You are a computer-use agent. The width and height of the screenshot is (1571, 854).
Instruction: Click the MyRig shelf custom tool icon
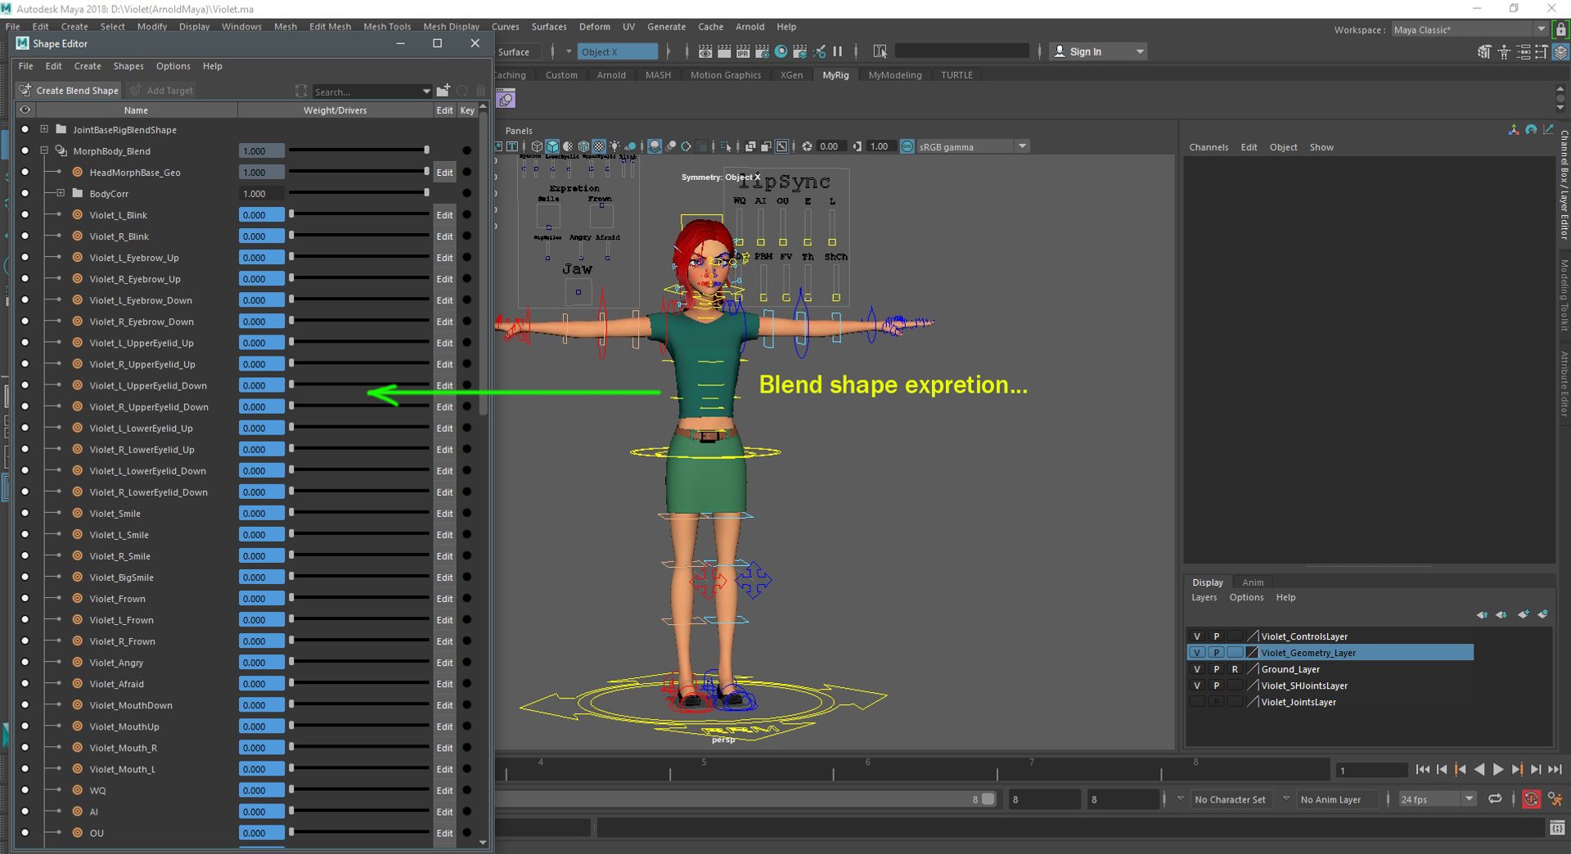click(506, 100)
